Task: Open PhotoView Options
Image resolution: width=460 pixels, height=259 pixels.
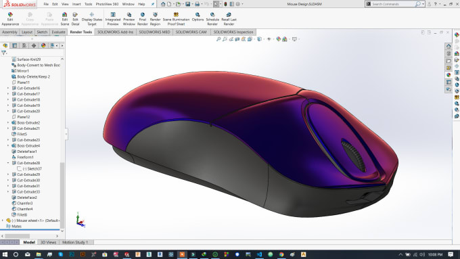Action: tap(198, 17)
